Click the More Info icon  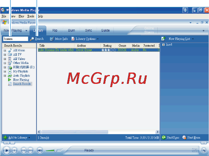tap(52, 39)
